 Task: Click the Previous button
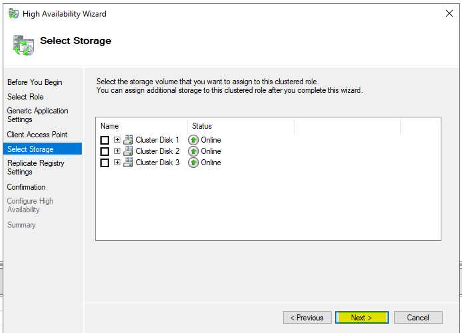[307, 318]
